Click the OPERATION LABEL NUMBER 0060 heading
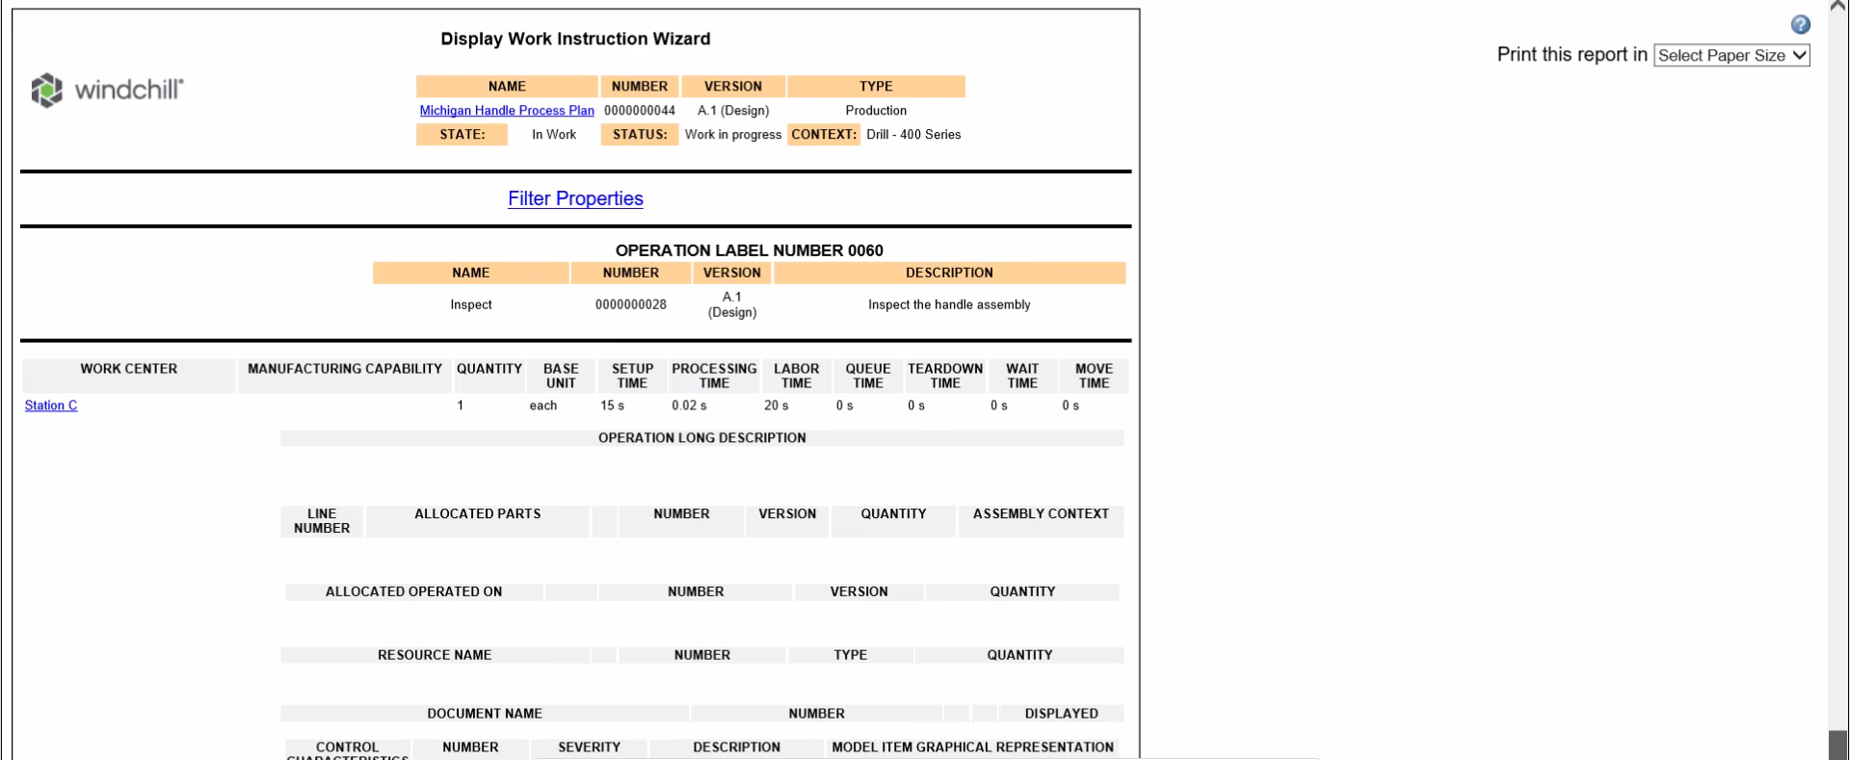The height and width of the screenshot is (760, 1850). pyautogui.click(x=750, y=250)
